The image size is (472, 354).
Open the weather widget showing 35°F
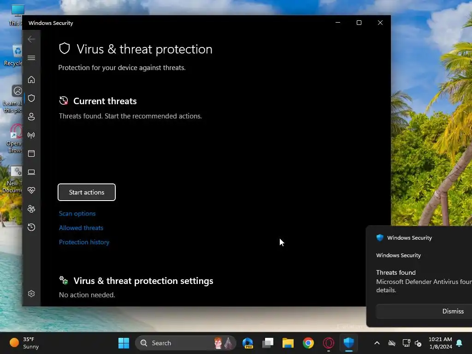[25, 343]
